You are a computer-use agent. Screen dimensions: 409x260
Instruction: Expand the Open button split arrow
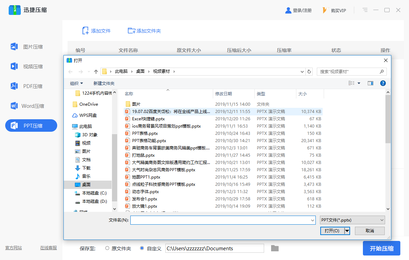point(347,231)
